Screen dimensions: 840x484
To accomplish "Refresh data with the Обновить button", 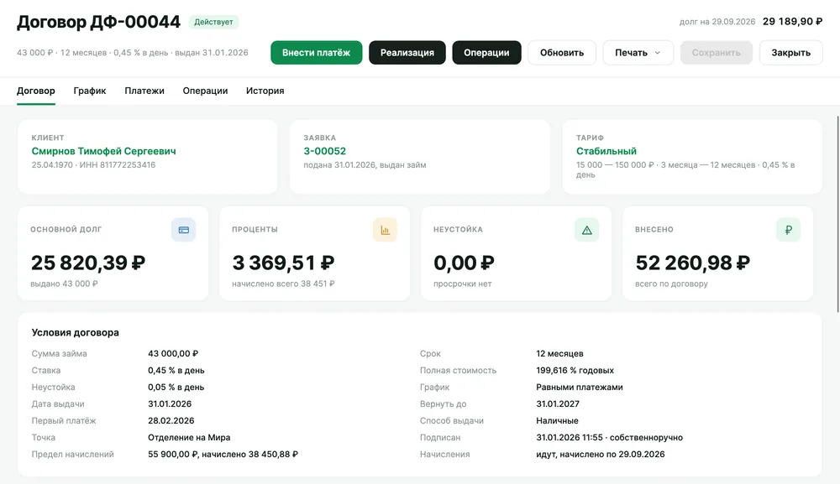I will click(562, 53).
